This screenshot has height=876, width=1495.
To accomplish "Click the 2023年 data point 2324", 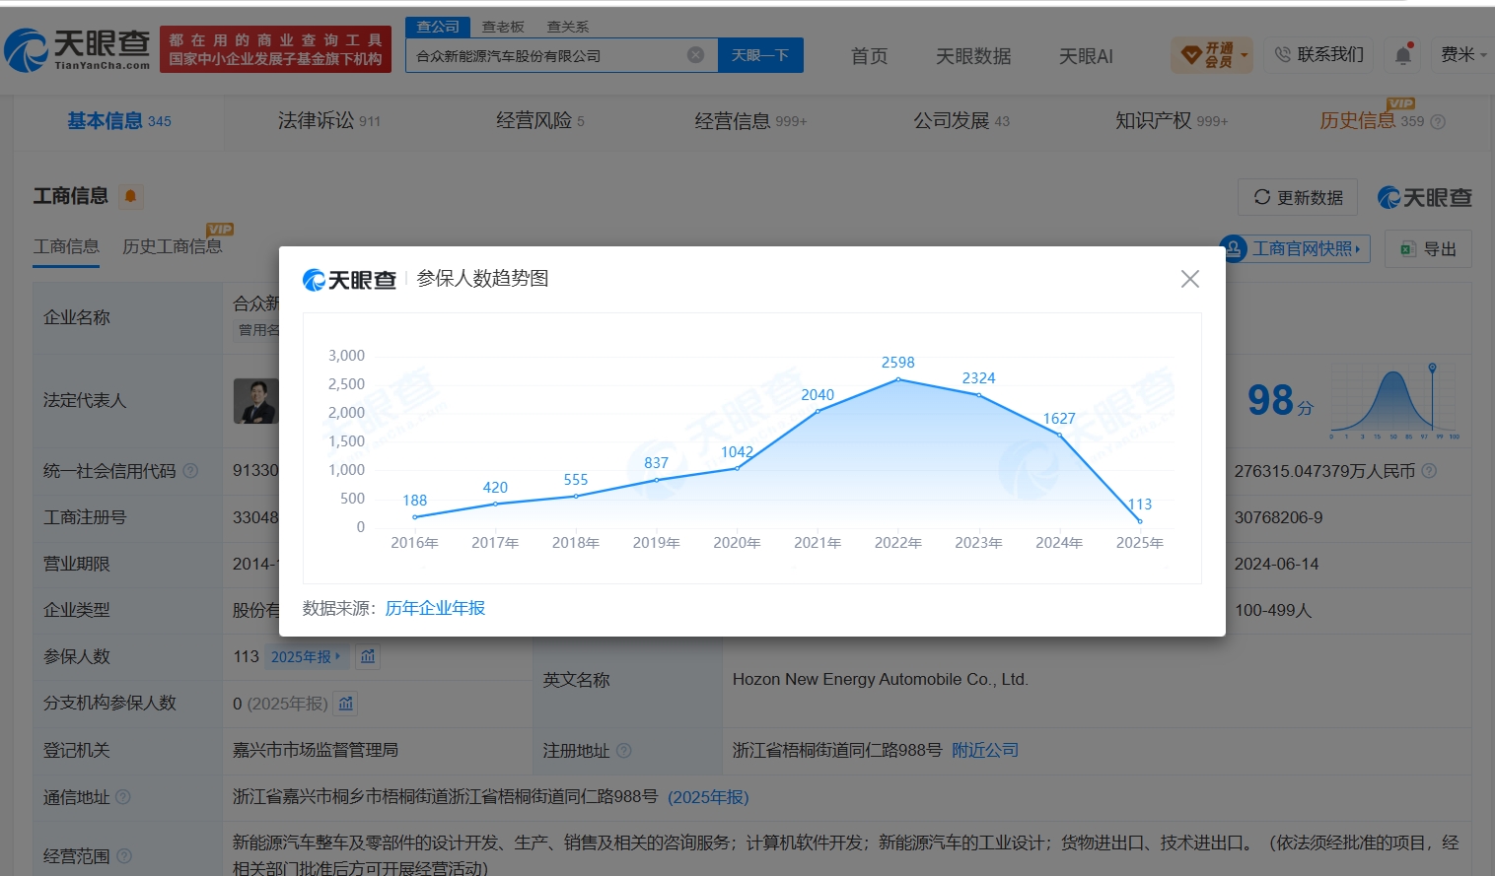I will pos(979,394).
